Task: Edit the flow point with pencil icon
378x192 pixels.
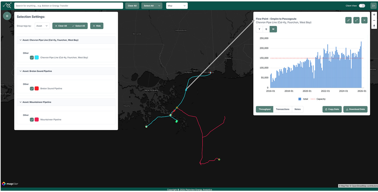Action: (348, 20)
